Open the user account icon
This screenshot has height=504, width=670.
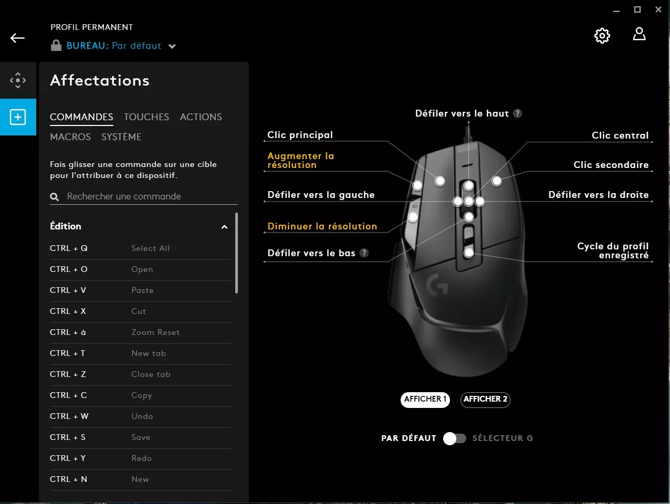pyautogui.click(x=639, y=35)
